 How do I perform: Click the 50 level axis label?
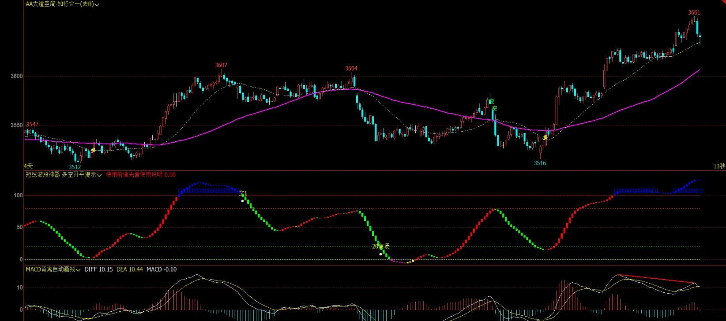click(x=19, y=227)
